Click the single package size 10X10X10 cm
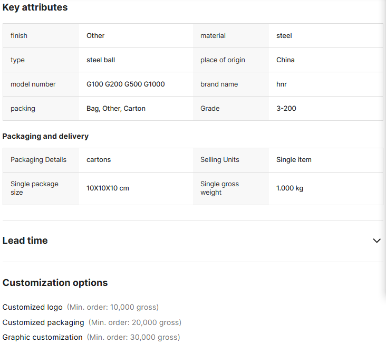 pyautogui.click(x=108, y=188)
